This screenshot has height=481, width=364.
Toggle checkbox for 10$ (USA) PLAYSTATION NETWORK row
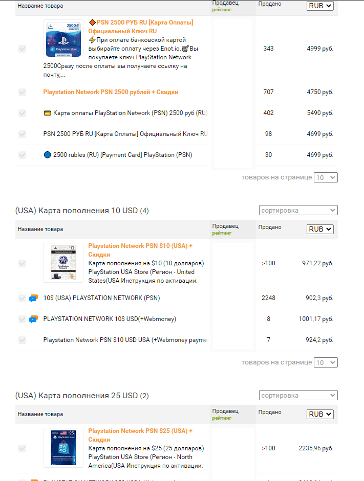click(x=23, y=298)
